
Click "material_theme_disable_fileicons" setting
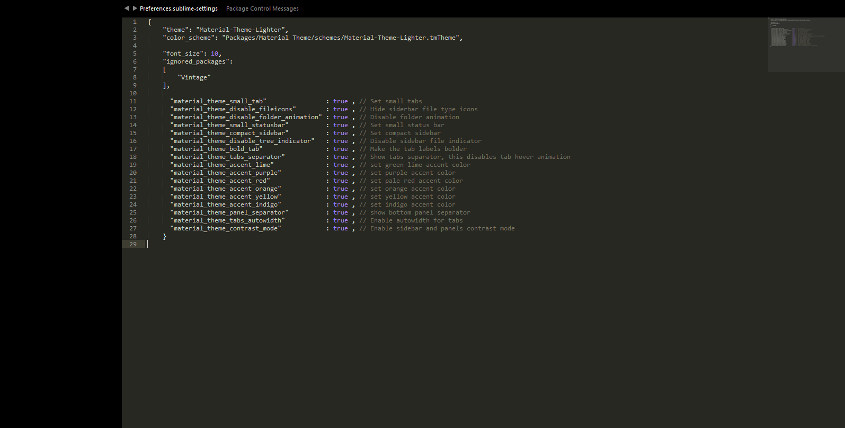click(233, 109)
